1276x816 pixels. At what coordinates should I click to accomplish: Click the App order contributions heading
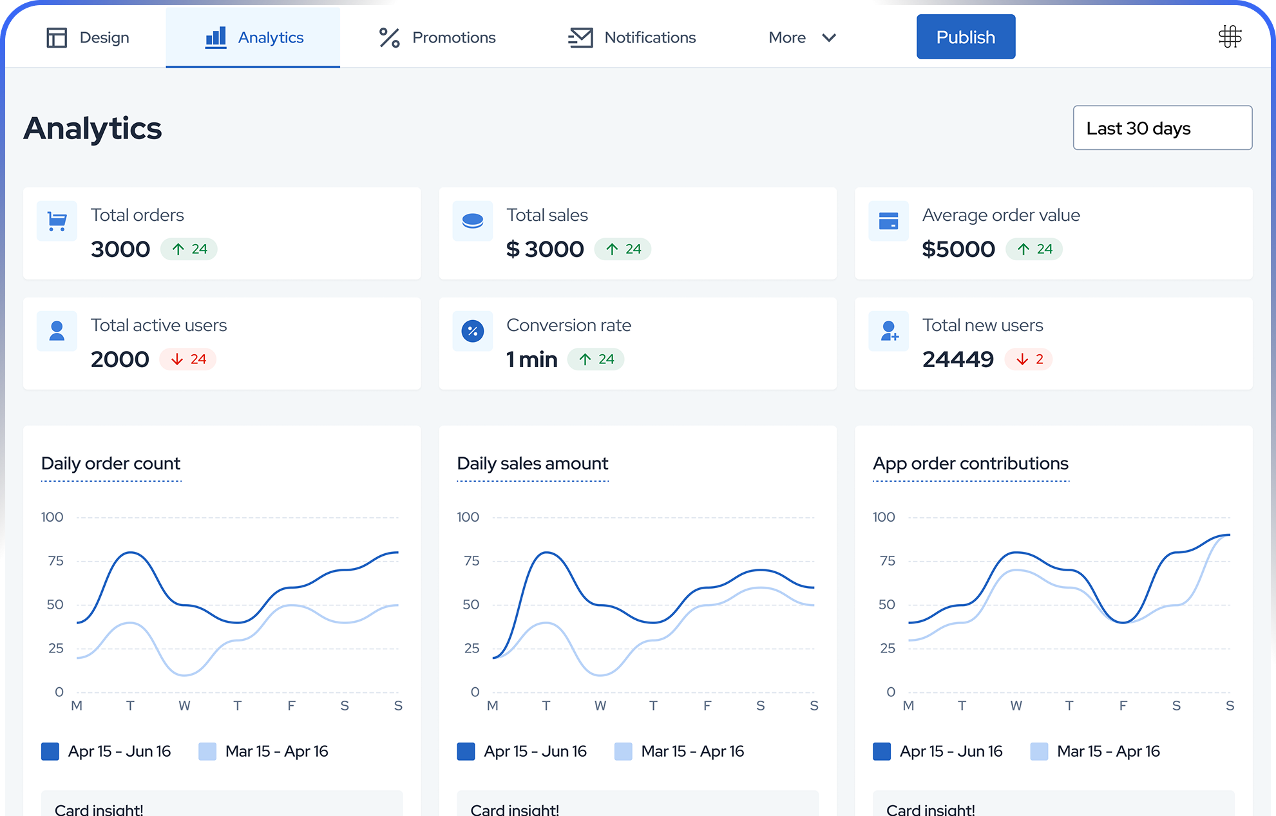coord(970,464)
